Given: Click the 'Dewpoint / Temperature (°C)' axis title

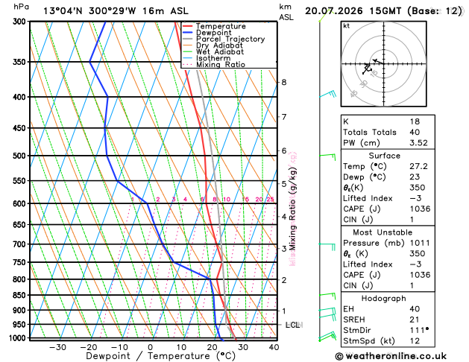Looking at the screenshot, I should point(160,356).
